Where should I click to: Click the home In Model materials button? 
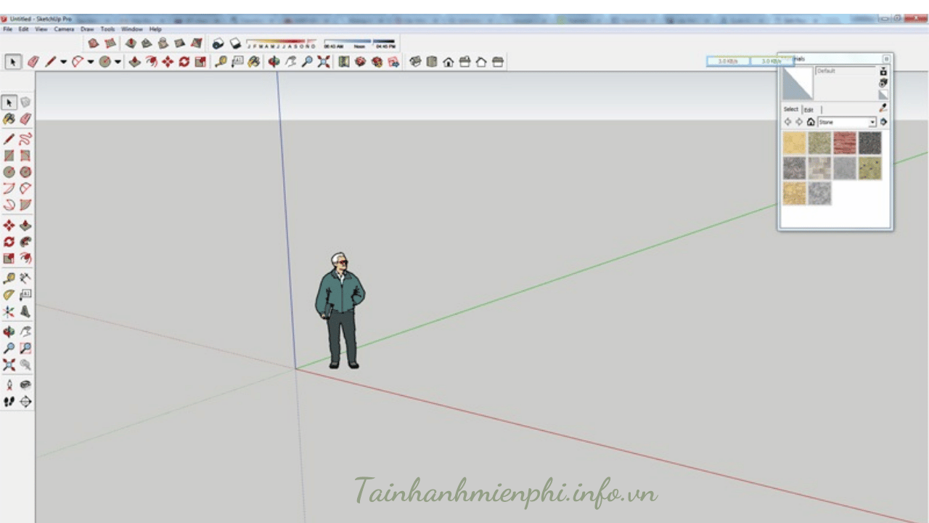pyautogui.click(x=811, y=122)
